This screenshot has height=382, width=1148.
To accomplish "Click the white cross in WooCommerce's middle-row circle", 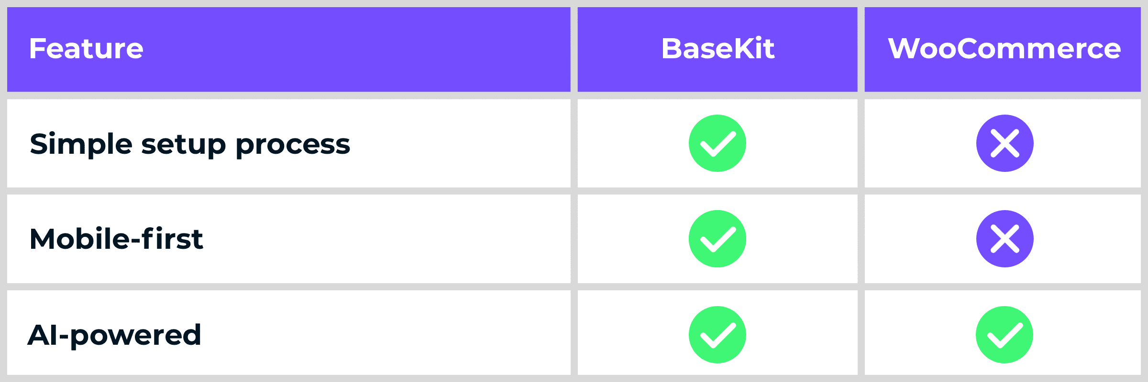I will click(1004, 239).
